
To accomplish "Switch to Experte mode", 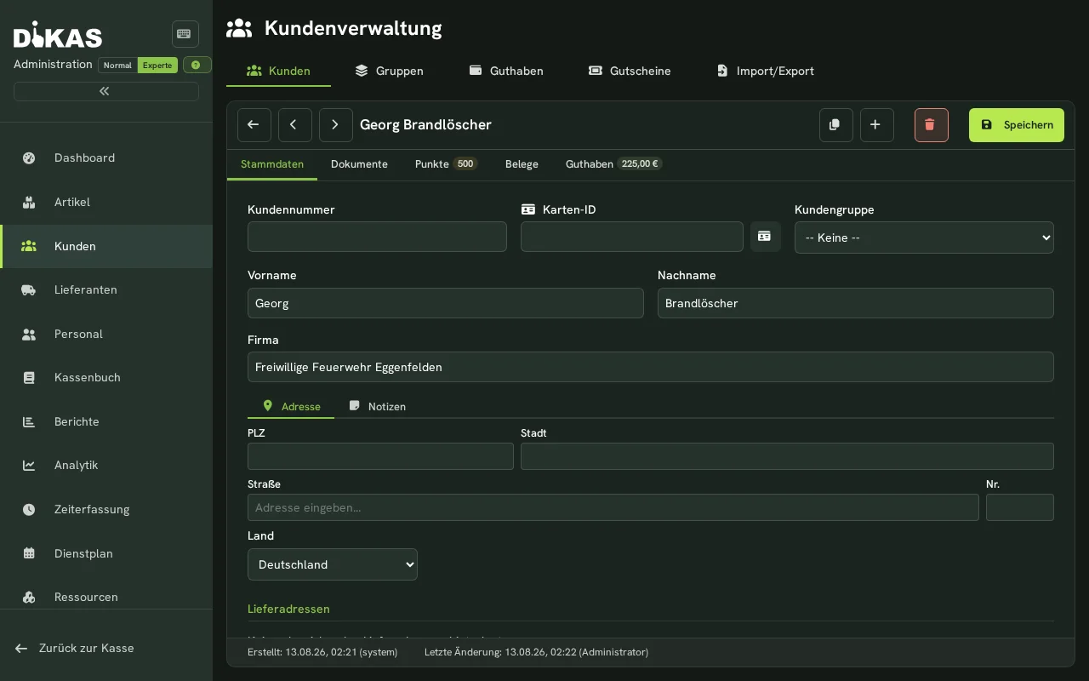I will (157, 65).
